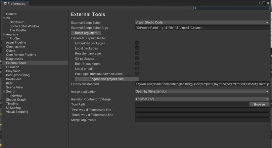Maximize the Preferences window
This screenshot has width=272, height=148.
[x=264, y=3]
